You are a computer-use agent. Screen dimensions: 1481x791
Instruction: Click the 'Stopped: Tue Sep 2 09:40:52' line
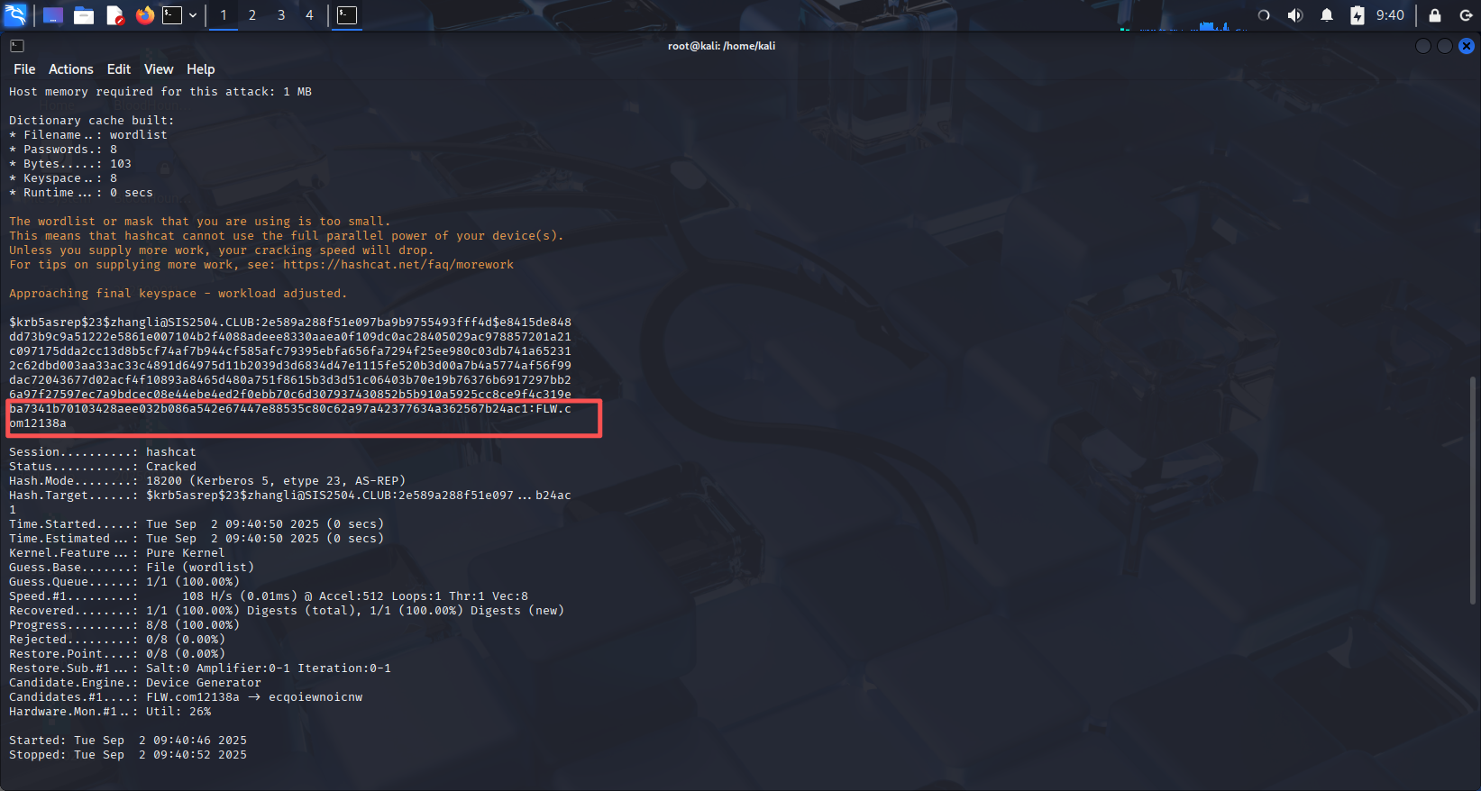128,755
